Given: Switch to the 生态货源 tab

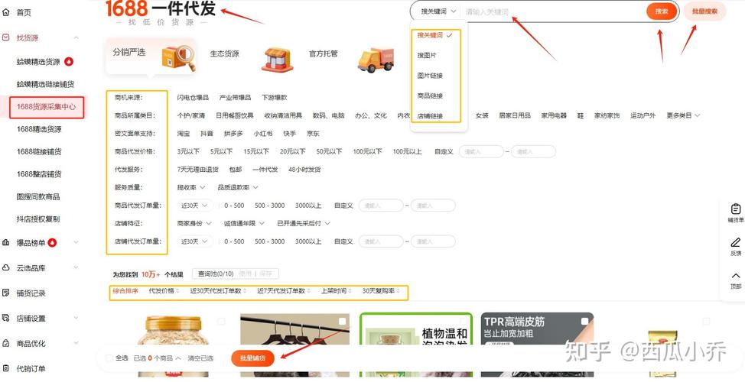Looking at the screenshot, I should tap(224, 53).
